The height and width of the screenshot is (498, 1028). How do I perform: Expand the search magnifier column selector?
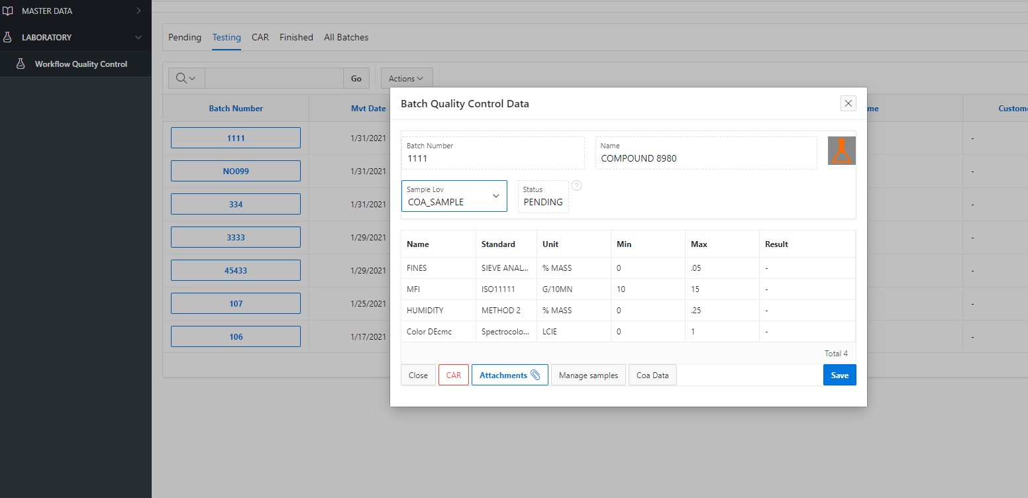[x=186, y=78]
